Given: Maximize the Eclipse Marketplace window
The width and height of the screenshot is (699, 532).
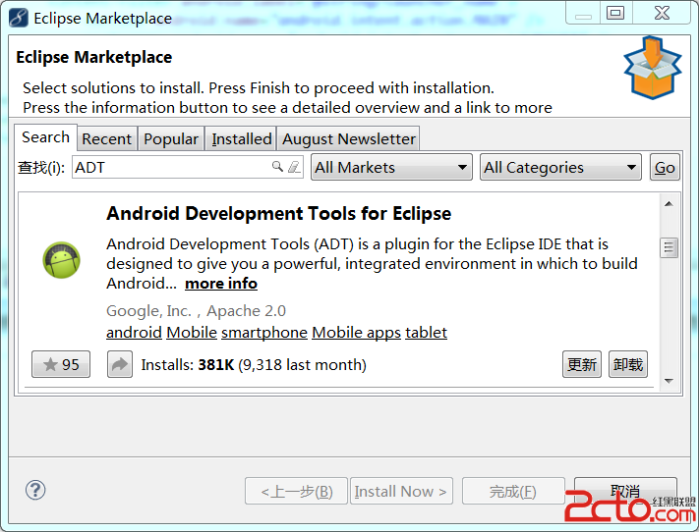Looking at the screenshot, I should [x=615, y=13].
